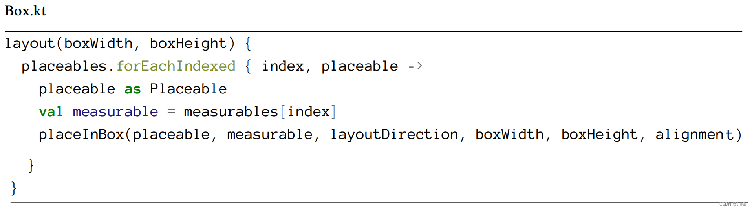Click the 'index' lambda parameter after the brace

[x=283, y=66]
